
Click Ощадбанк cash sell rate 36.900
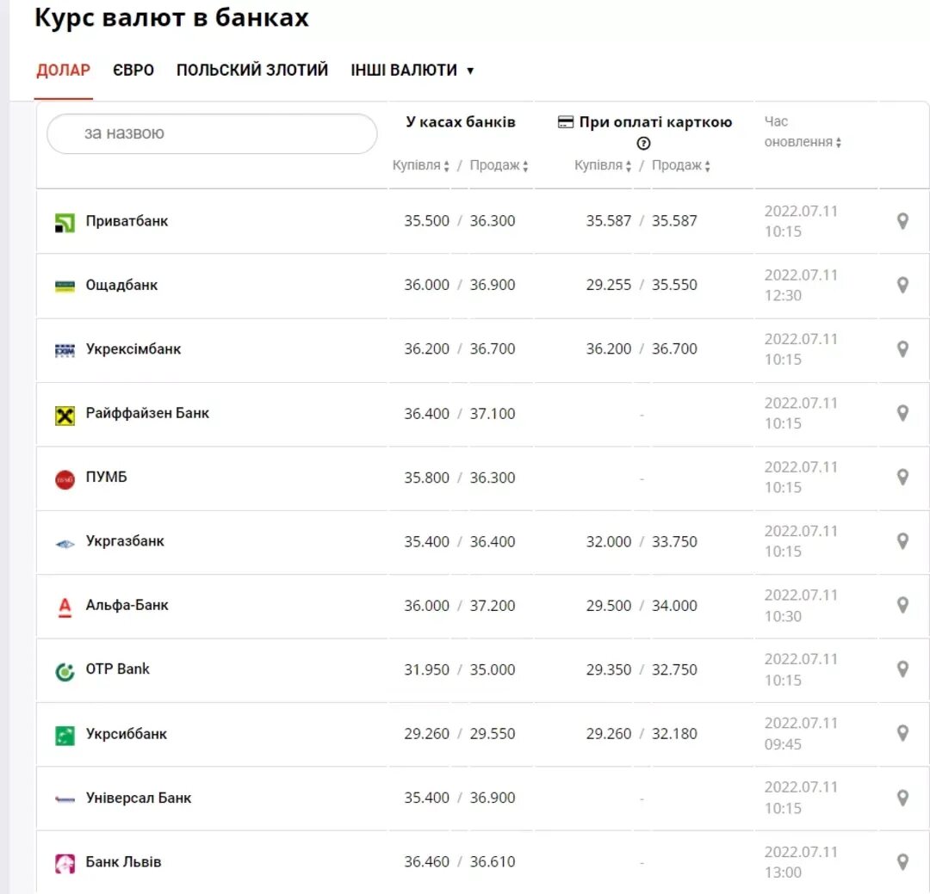pos(493,285)
